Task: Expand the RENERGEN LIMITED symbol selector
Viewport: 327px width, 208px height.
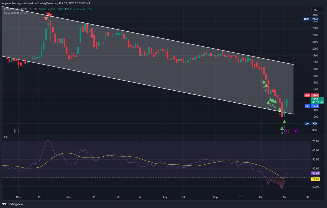Action: pyautogui.click(x=15, y=9)
